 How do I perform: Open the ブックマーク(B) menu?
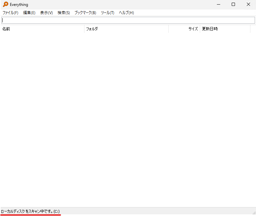(85, 13)
